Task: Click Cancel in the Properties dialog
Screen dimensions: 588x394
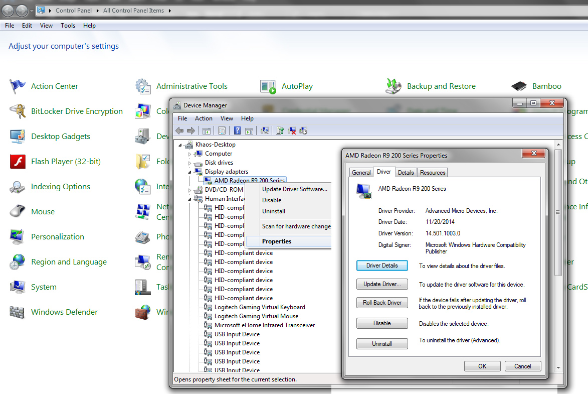Action: pyautogui.click(x=523, y=366)
